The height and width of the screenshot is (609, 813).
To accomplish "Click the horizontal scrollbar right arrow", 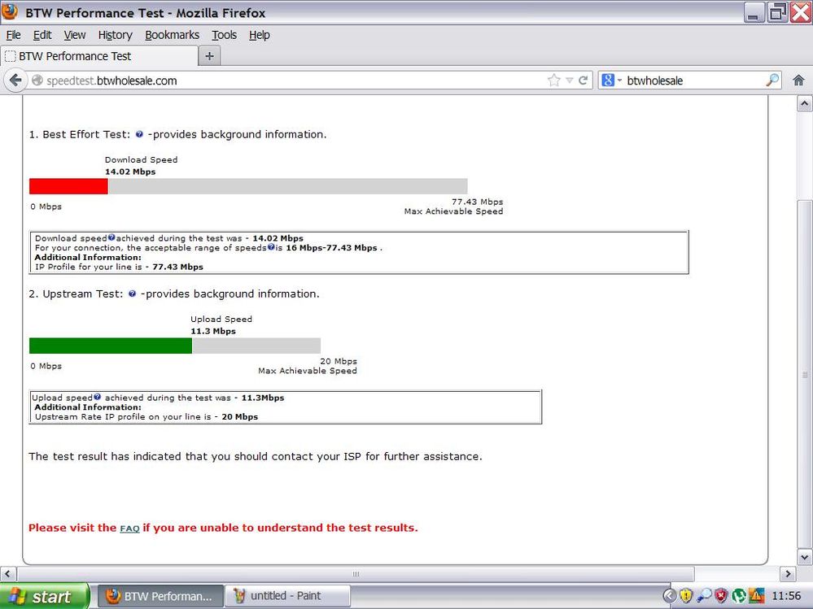I will pos(788,574).
